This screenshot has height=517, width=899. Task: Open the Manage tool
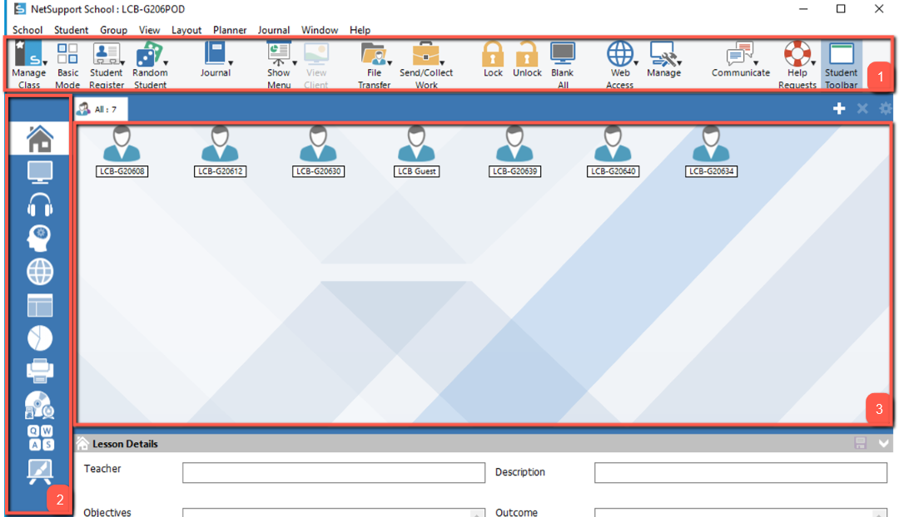click(x=664, y=60)
